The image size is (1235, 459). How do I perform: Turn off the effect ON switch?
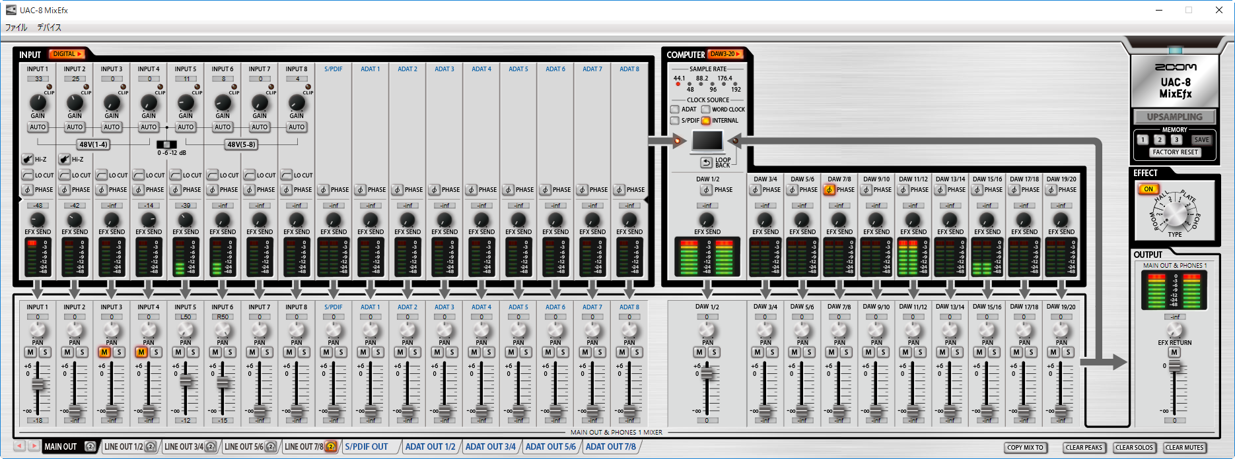coord(1148,189)
